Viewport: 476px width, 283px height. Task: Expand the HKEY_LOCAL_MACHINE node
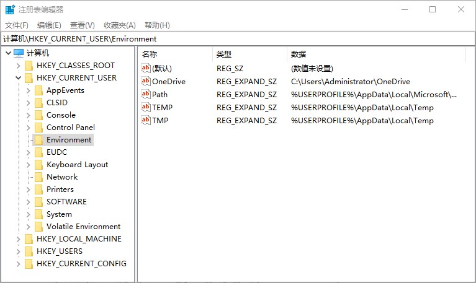coord(18,239)
